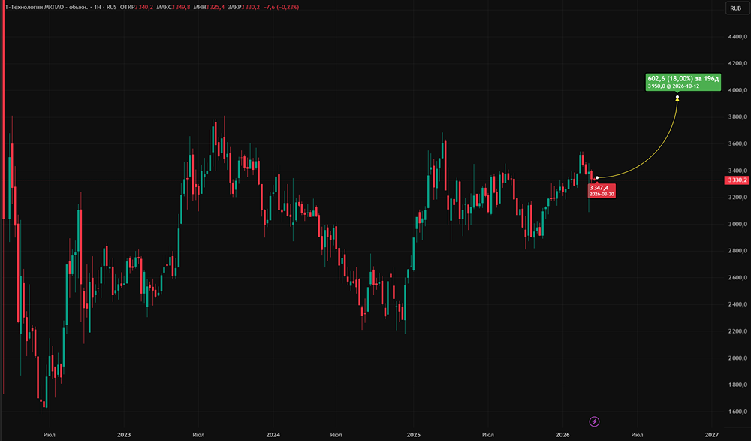Click the 2026 time axis label
751x441 pixels.
pyautogui.click(x=562, y=435)
